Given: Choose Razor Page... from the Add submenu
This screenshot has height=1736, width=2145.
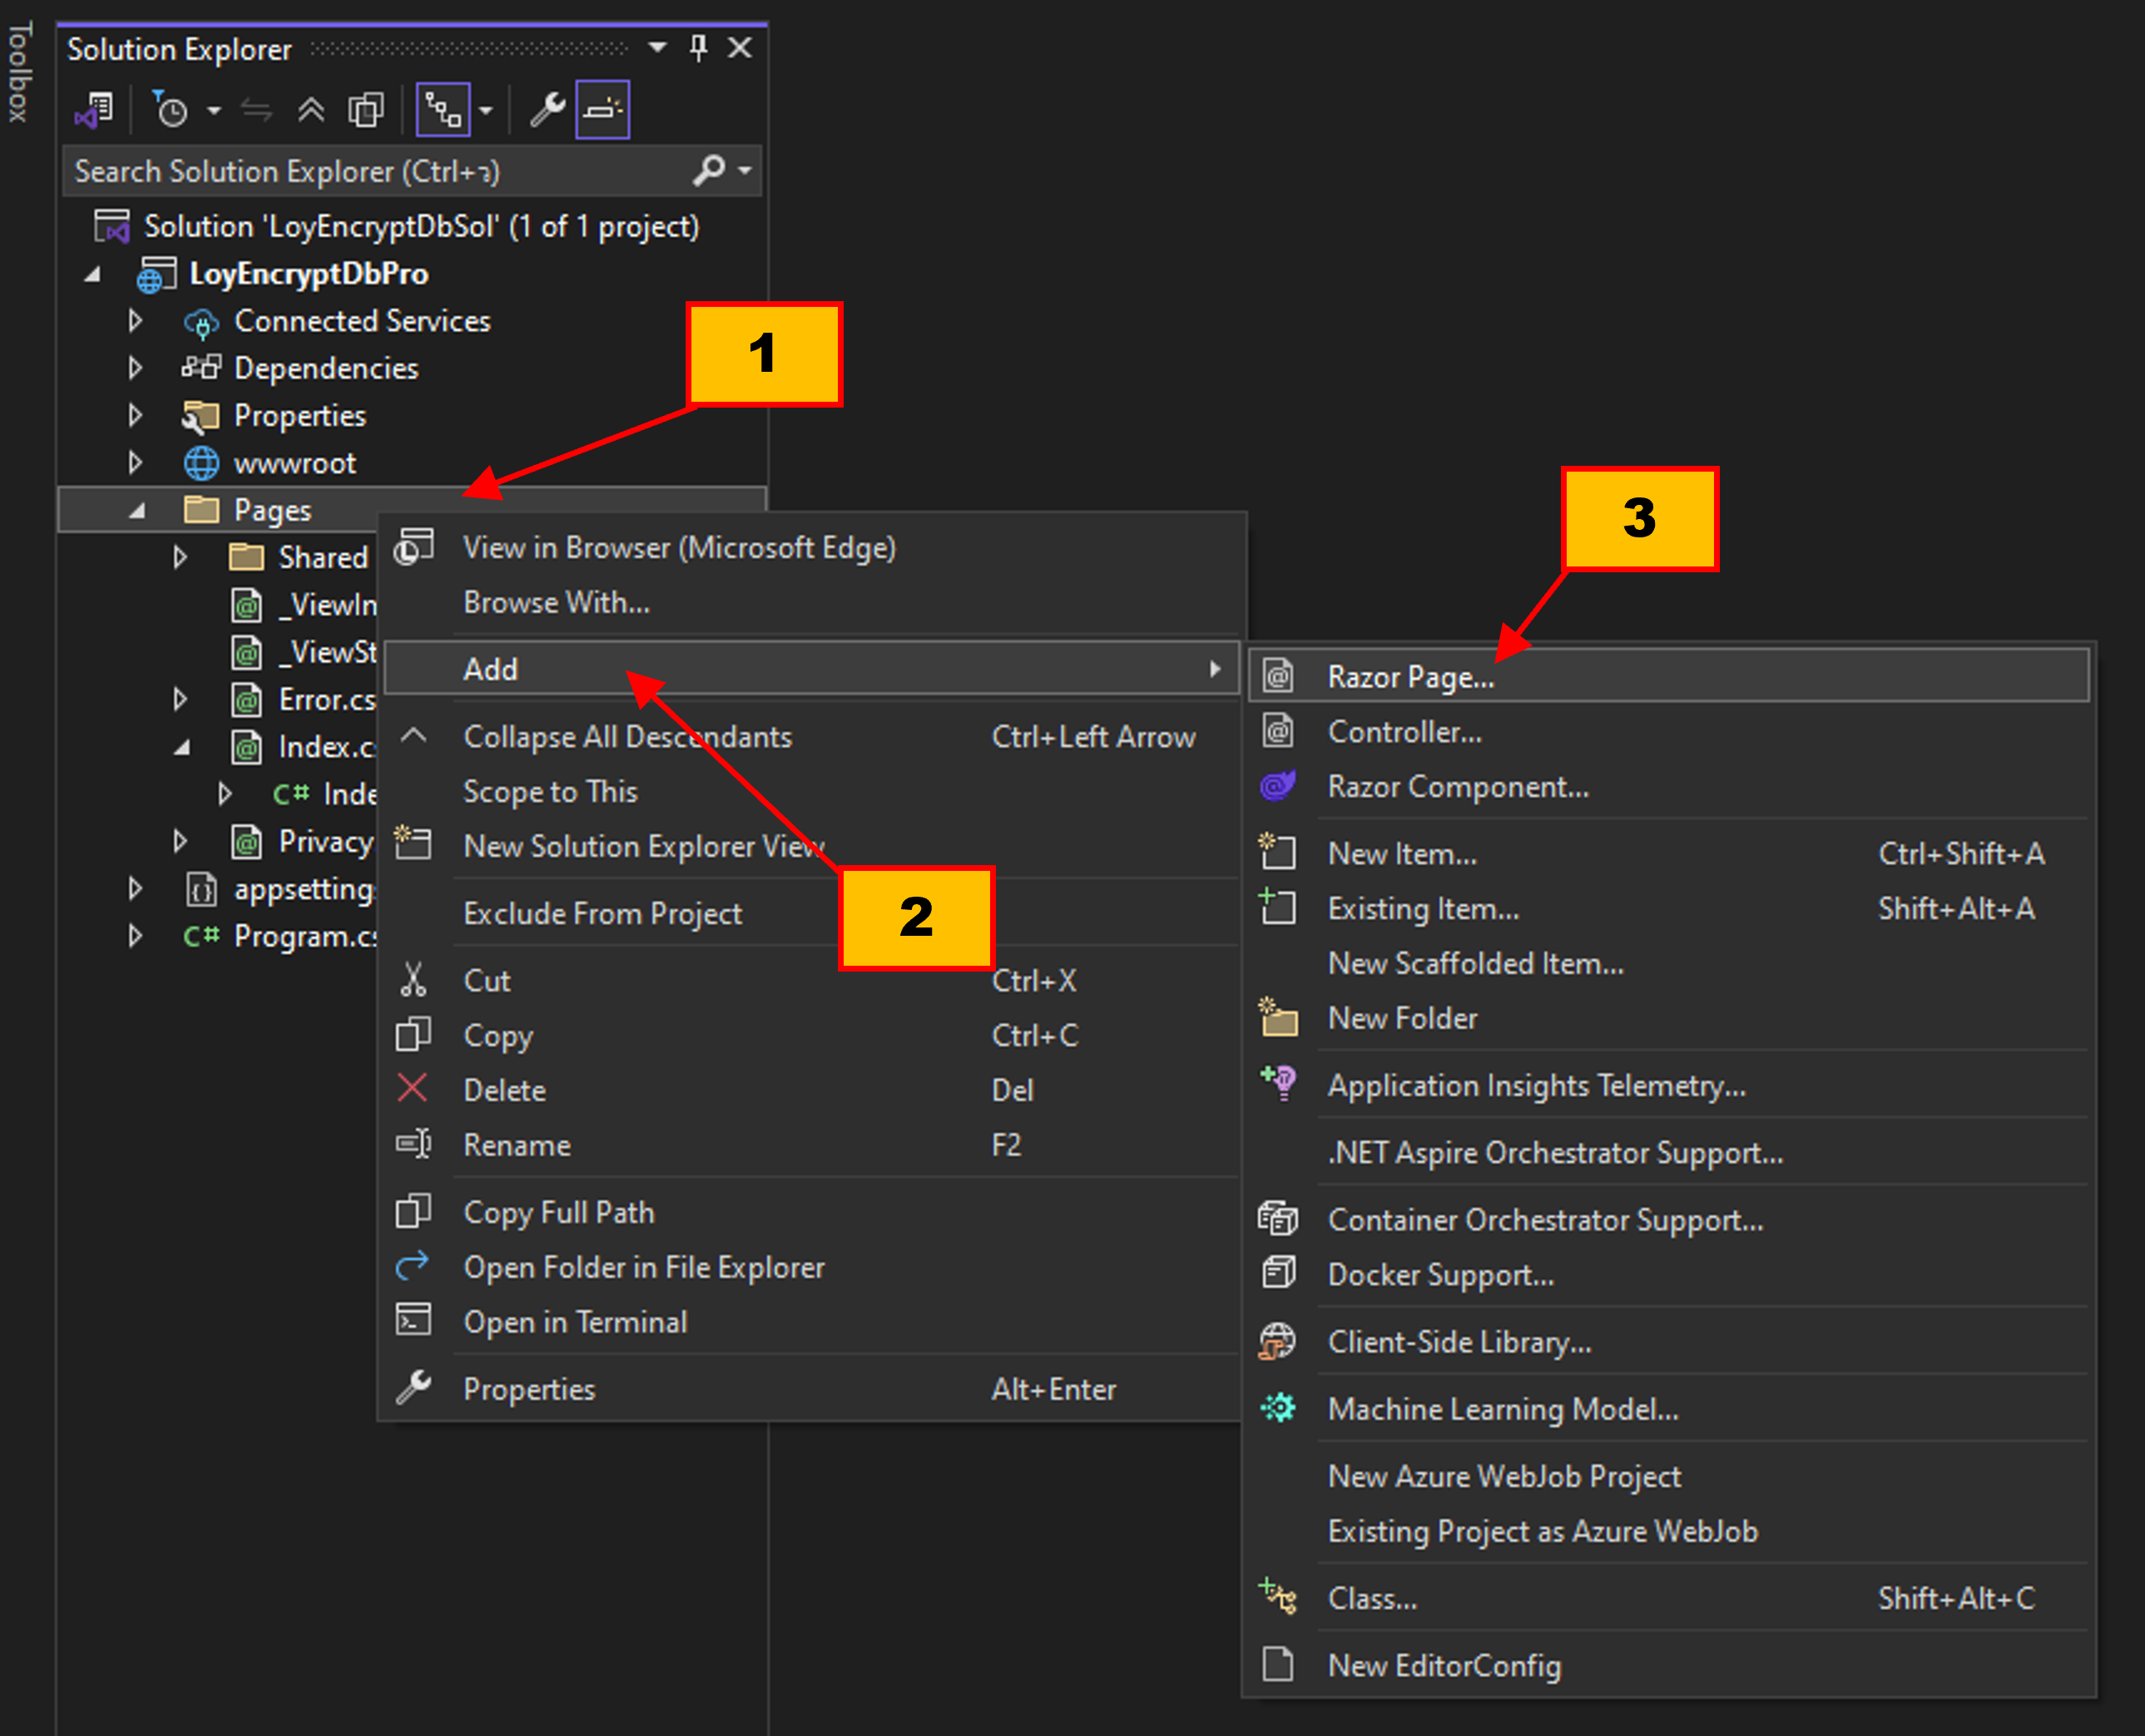Looking at the screenshot, I should [1410, 677].
